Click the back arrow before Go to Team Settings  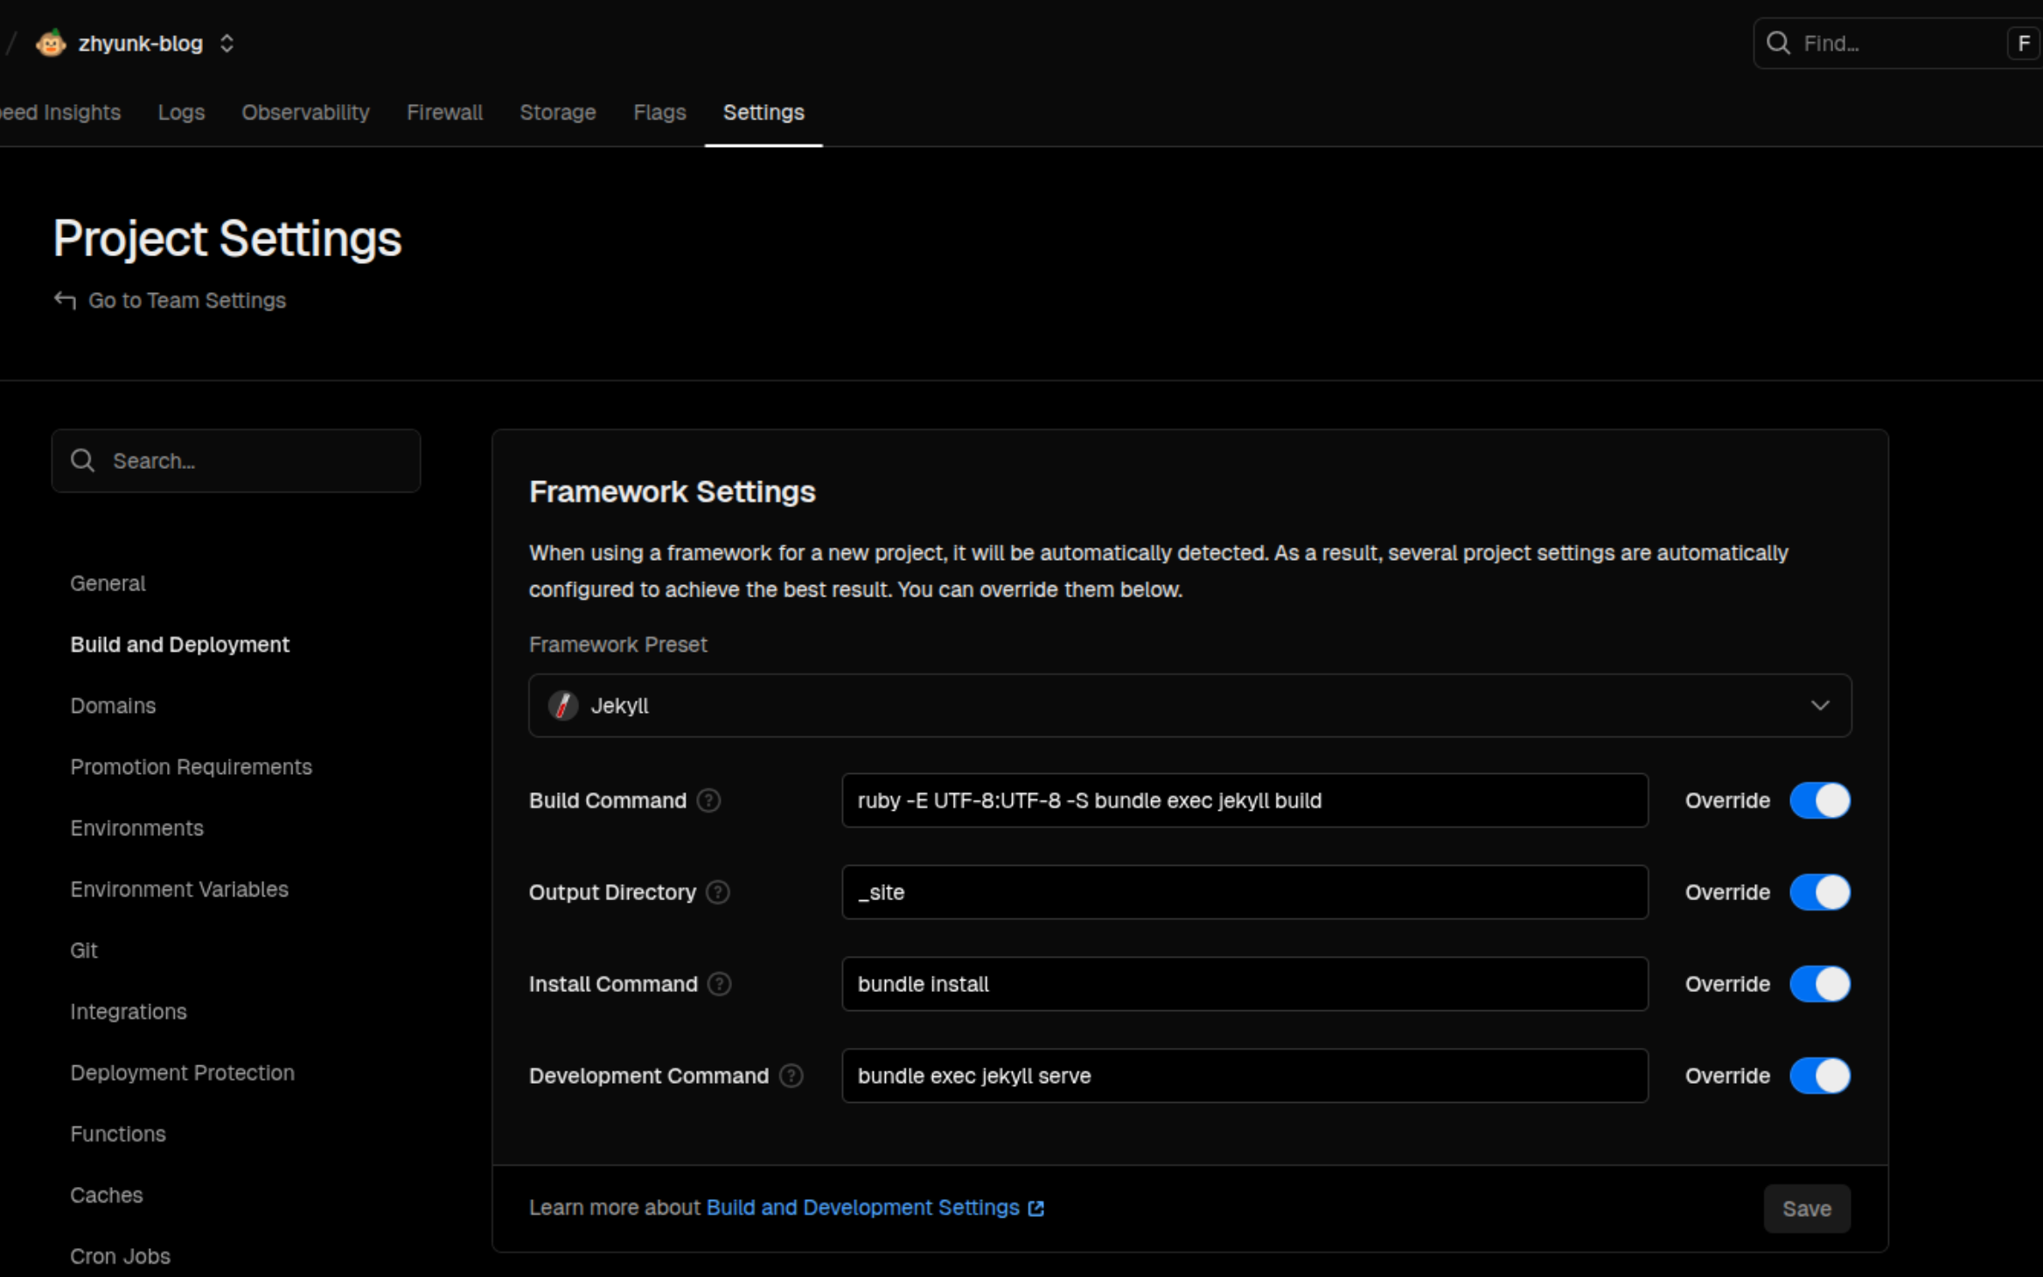pos(65,300)
